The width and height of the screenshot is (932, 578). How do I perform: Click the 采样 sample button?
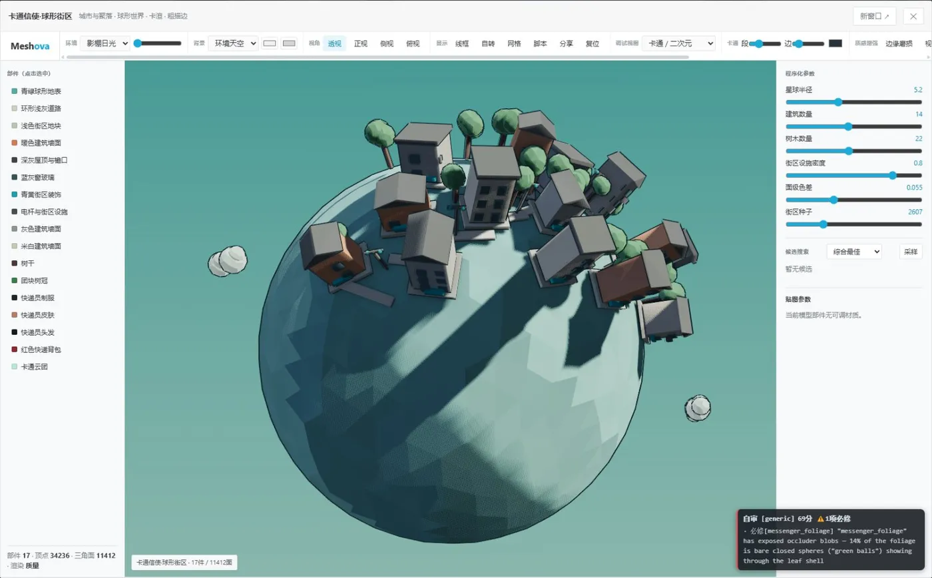click(x=911, y=252)
